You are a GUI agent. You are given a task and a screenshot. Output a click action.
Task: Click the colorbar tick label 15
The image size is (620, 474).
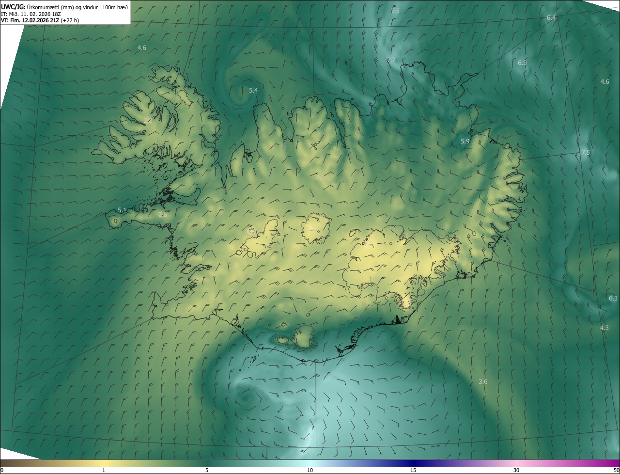click(413, 470)
